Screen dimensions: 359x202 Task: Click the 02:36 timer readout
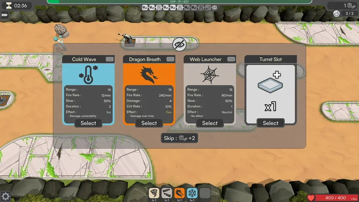pos(20,5)
